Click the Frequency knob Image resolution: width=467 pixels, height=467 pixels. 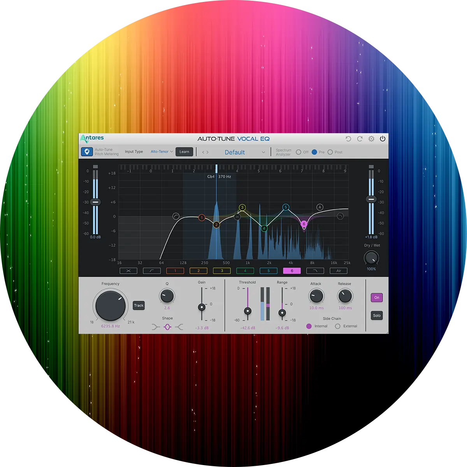tap(111, 305)
